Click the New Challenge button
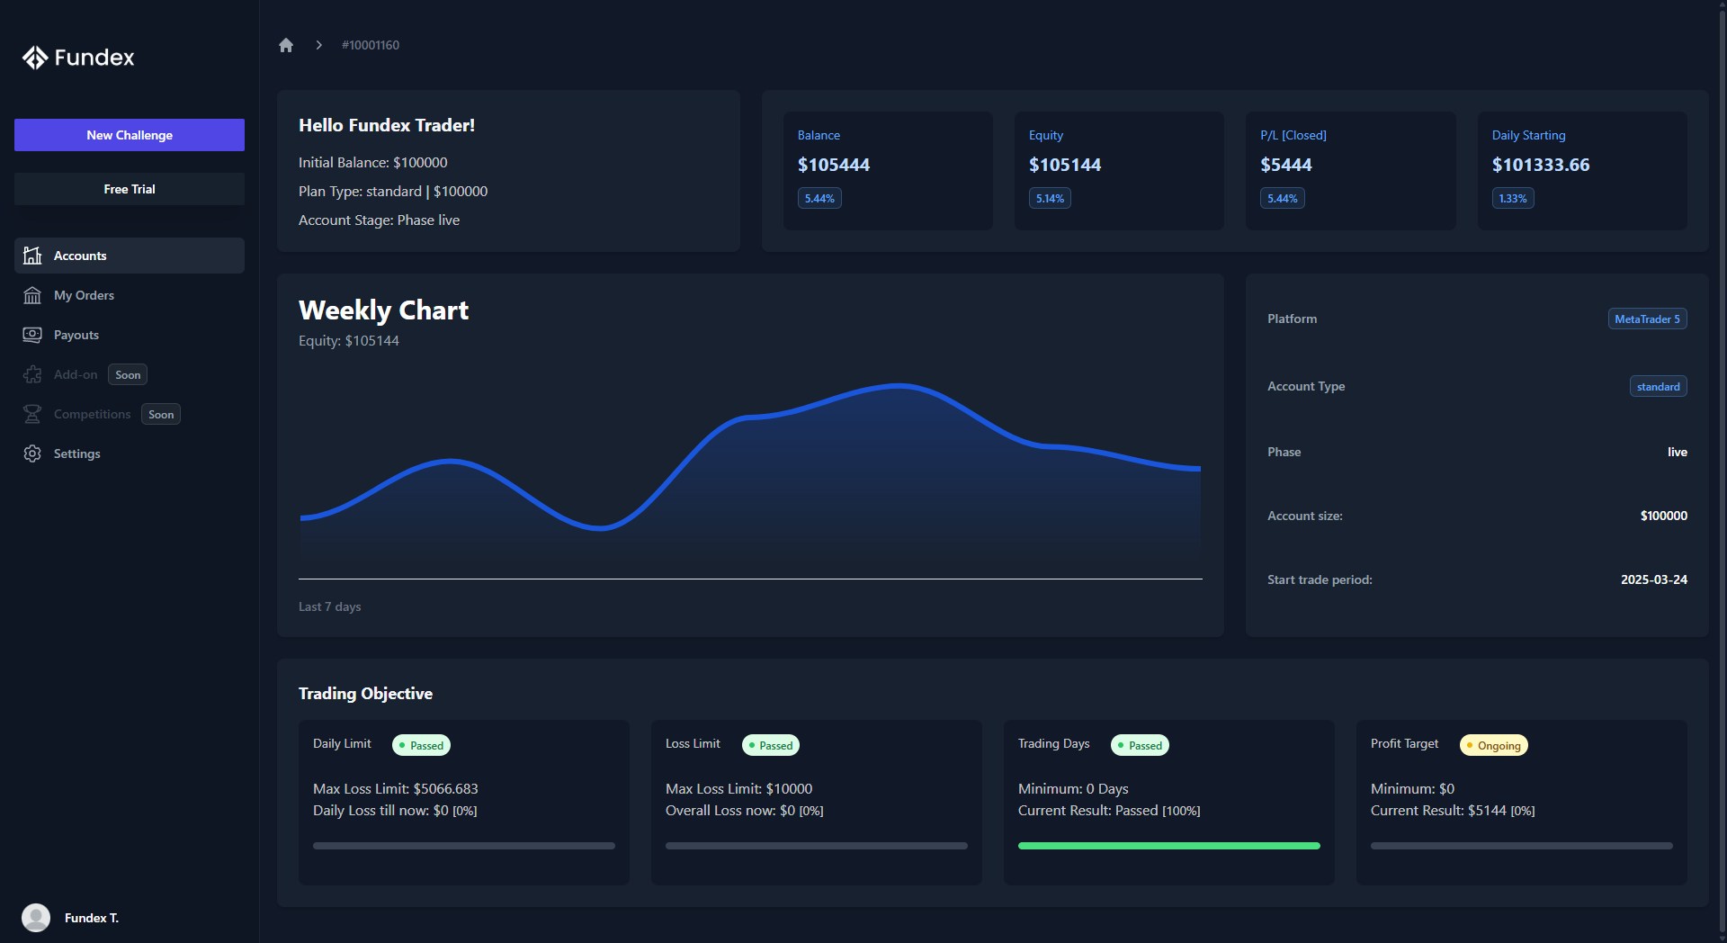This screenshot has height=943, width=1727. click(x=129, y=135)
